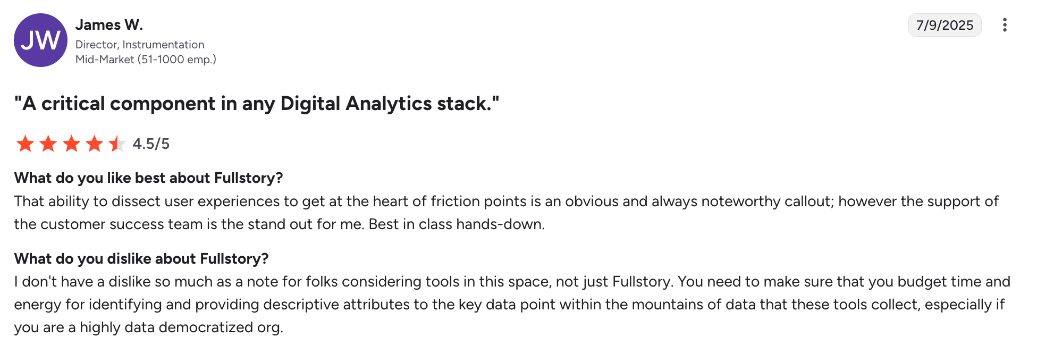Image resolution: width=1037 pixels, height=345 pixels.
Task: Click the half-filled fifth star
Action: pyautogui.click(x=117, y=144)
